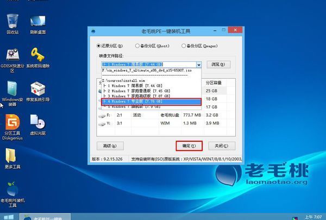
Task: Confirm with the 确定 button
Action: (x=189, y=146)
